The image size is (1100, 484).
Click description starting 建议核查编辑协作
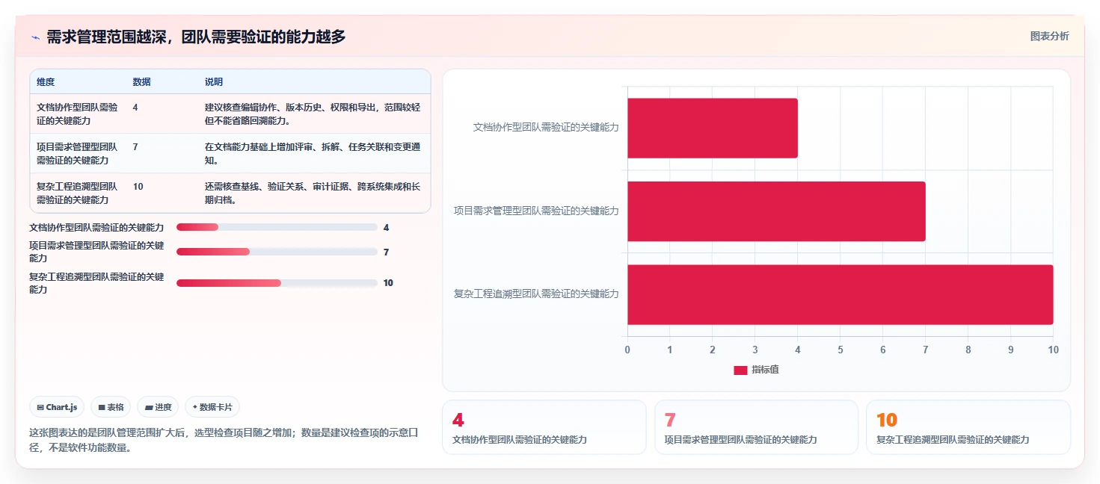pos(313,114)
